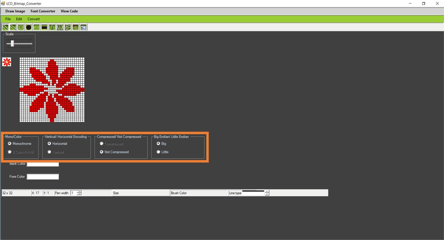Open the File menu
This screenshot has width=444, height=240.
pyautogui.click(x=8, y=19)
